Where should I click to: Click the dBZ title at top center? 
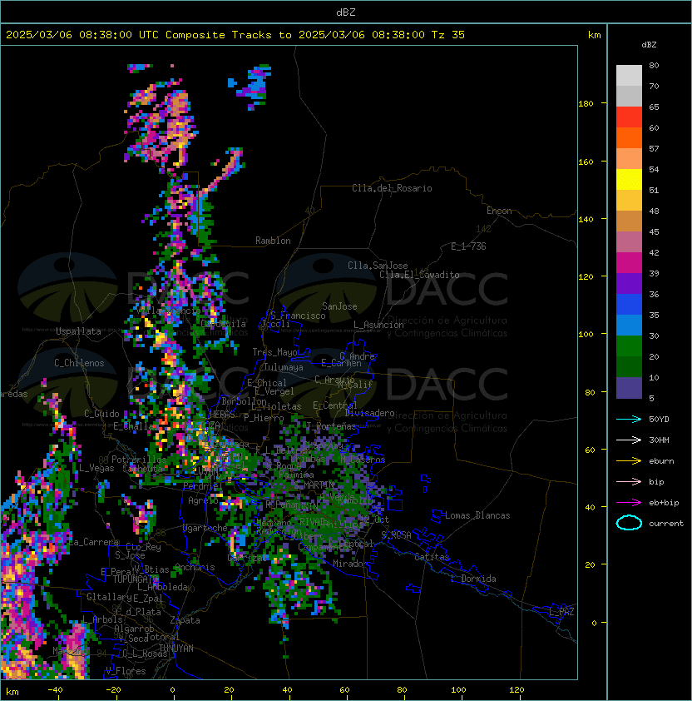(x=346, y=12)
